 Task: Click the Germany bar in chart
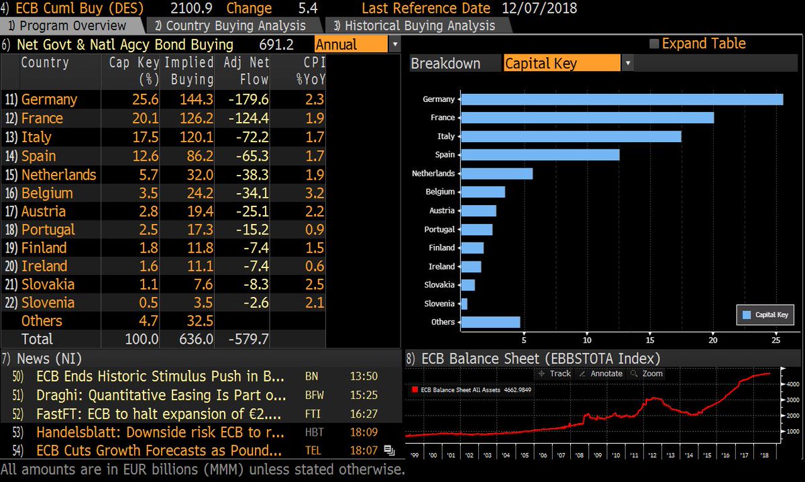click(x=621, y=99)
